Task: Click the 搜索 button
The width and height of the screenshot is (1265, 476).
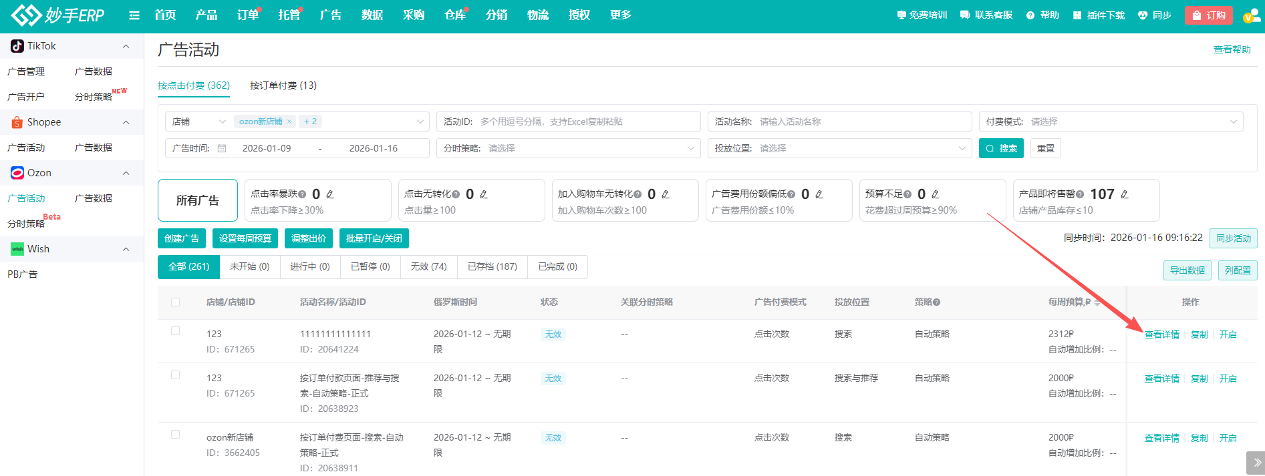Action: (x=1002, y=148)
